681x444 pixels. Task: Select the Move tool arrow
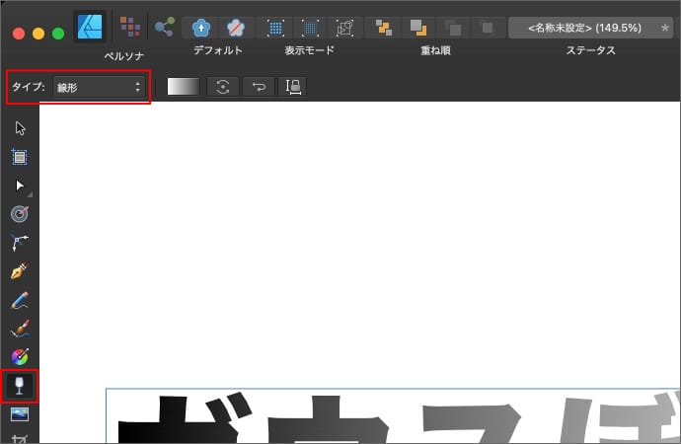19,128
